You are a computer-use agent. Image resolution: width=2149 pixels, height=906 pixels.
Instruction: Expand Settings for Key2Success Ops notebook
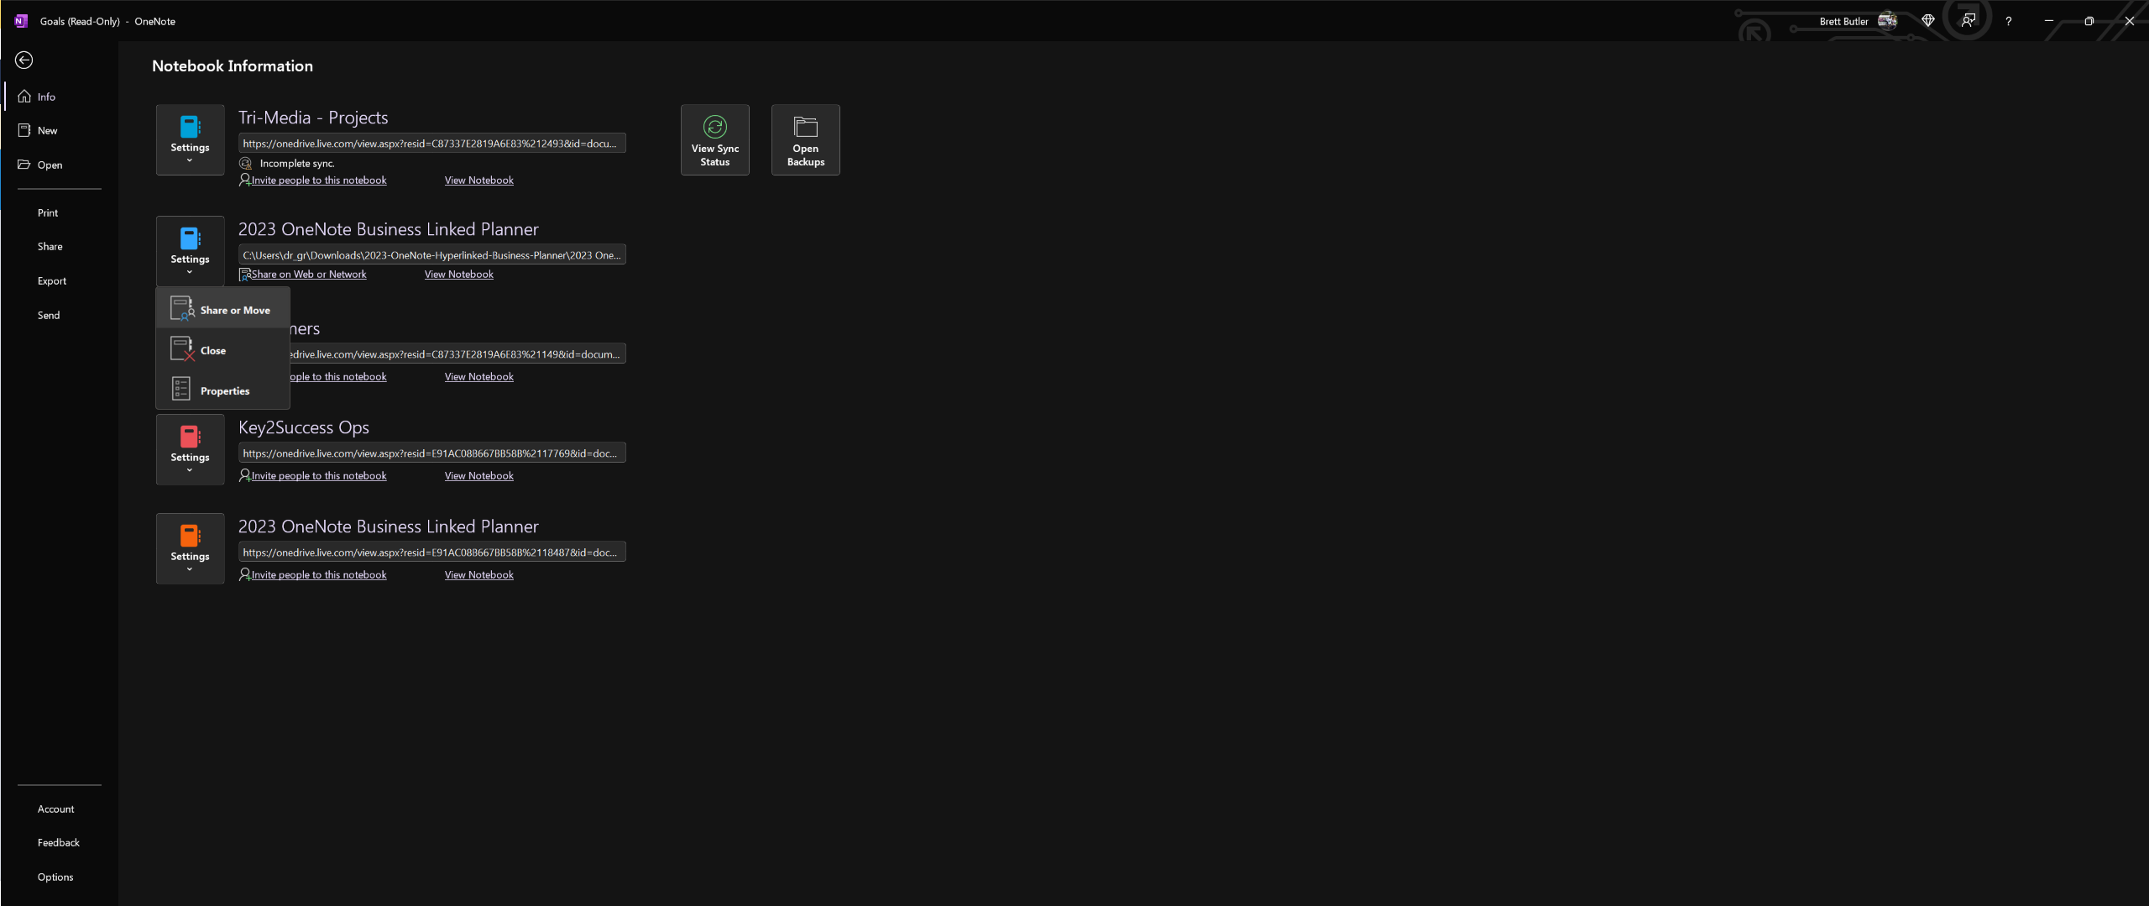point(190,449)
